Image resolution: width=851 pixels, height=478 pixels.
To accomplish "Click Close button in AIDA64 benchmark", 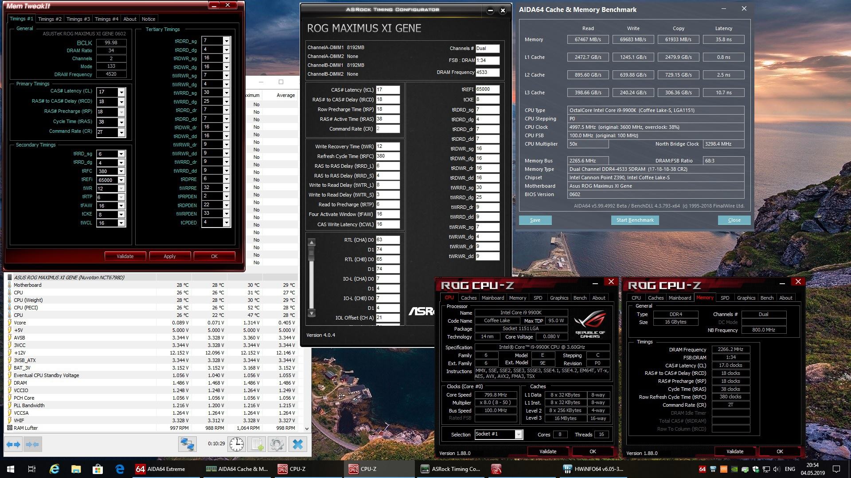I will coord(734,220).
